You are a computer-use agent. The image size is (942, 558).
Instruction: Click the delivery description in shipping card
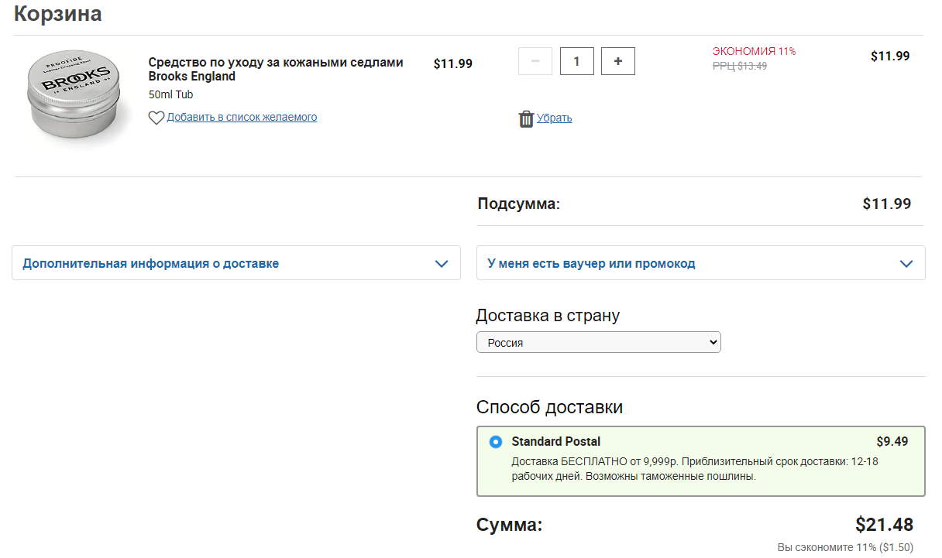693,468
